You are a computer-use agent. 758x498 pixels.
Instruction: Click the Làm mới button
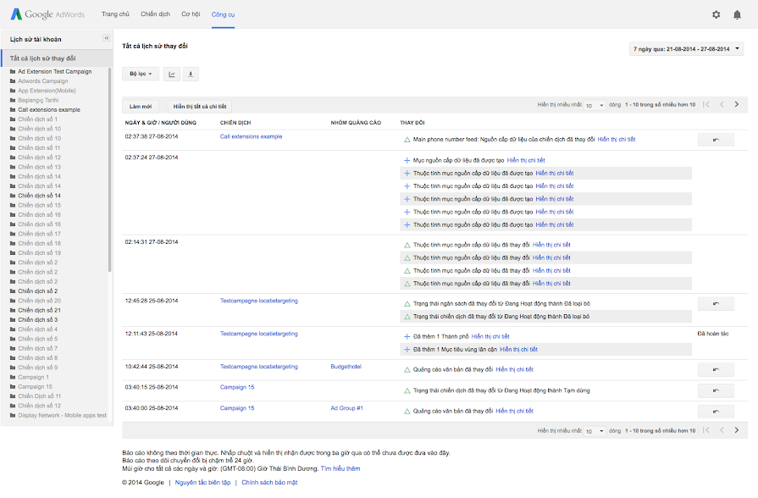[141, 106]
